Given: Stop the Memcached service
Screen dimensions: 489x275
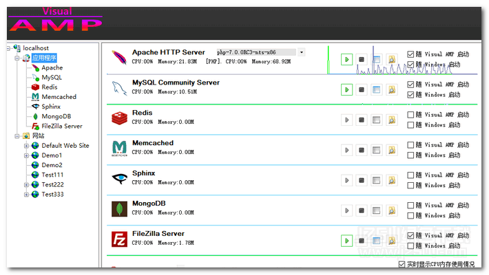Looking at the screenshot, I should (362, 150).
